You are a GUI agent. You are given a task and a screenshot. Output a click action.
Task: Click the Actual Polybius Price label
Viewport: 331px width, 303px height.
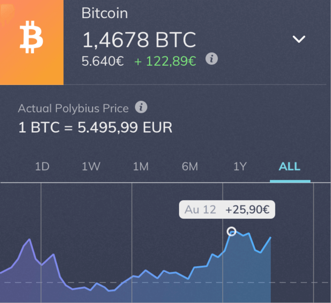click(73, 108)
